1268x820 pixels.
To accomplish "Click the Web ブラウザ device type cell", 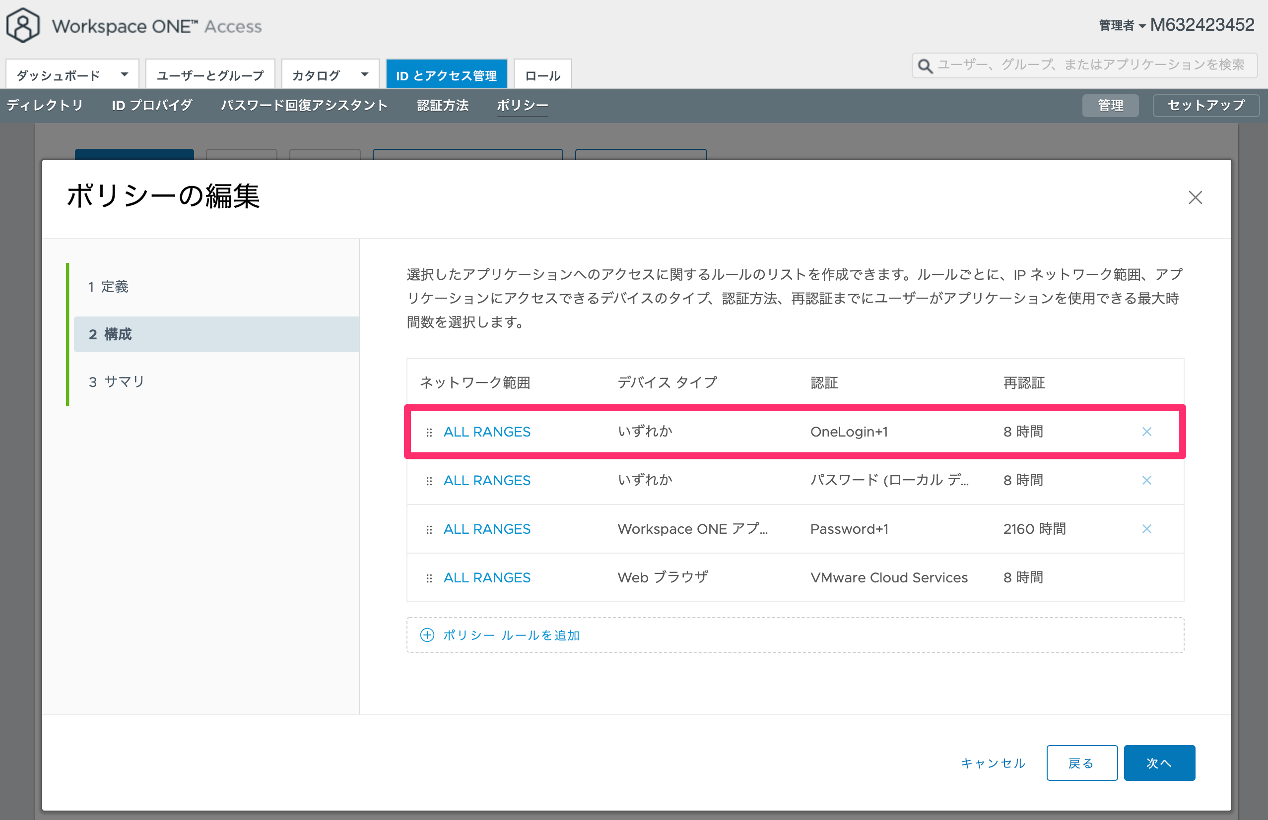I will coord(663,578).
